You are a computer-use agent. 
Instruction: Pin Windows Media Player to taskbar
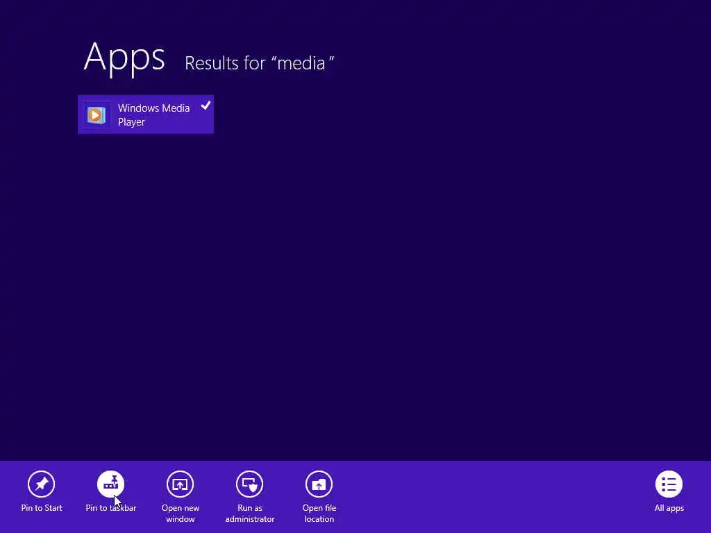pos(110,484)
